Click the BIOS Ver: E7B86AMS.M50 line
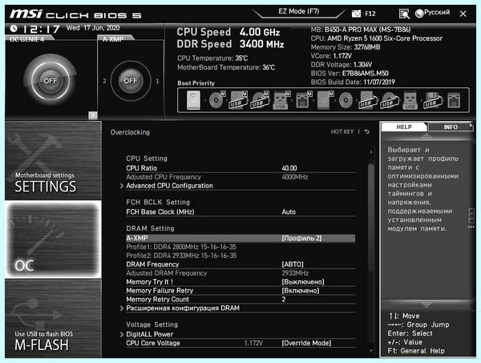The image size is (481, 363). click(350, 74)
